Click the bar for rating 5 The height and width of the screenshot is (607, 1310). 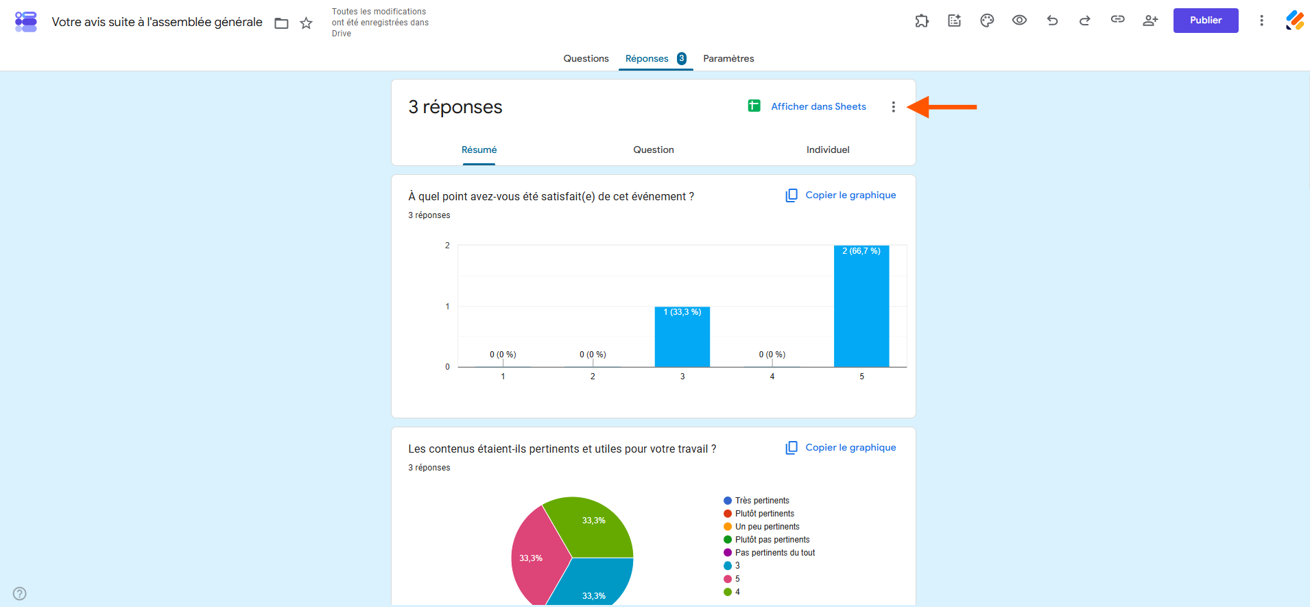click(861, 306)
